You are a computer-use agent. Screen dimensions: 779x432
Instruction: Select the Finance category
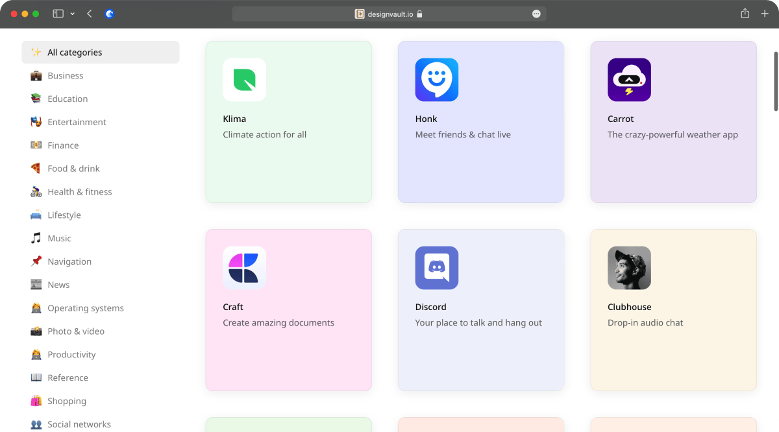pos(63,145)
